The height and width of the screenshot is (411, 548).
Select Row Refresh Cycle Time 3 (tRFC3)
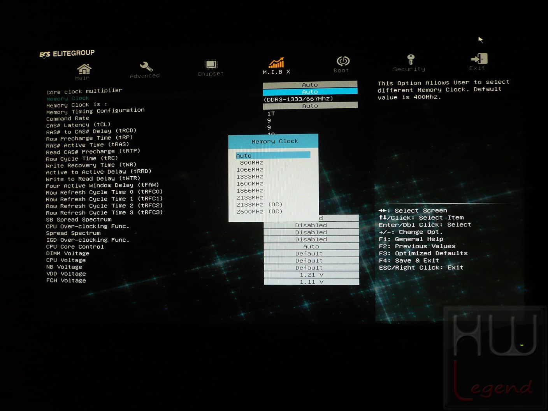tap(104, 213)
